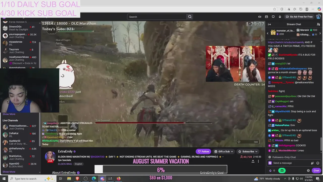Open ExtraEmily's live profile avatar
The height and width of the screenshot is (182, 323).
tap(50, 157)
